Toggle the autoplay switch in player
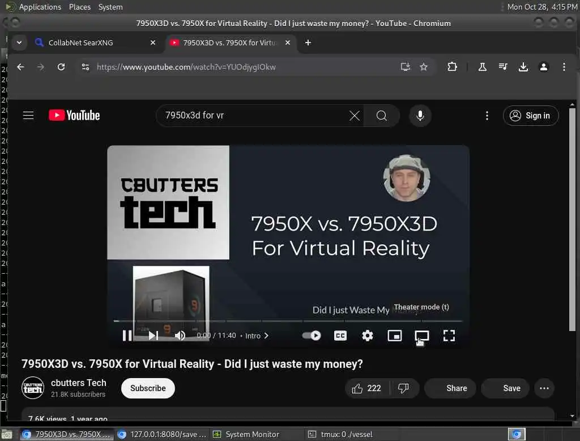Screen dimensions: 580x441 pyautogui.click(x=312, y=336)
